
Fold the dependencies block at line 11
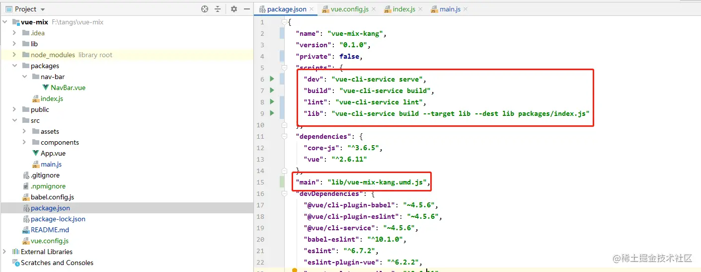coord(285,136)
